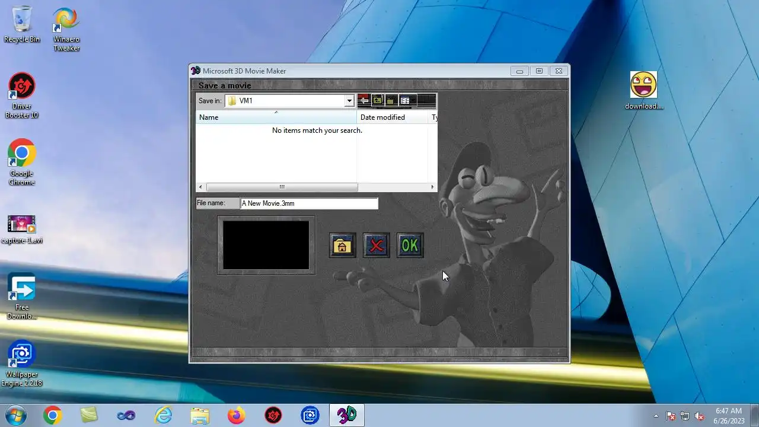The height and width of the screenshot is (427, 759).
Task: Open File Explorer from taskbar
Action: point(200,415)
